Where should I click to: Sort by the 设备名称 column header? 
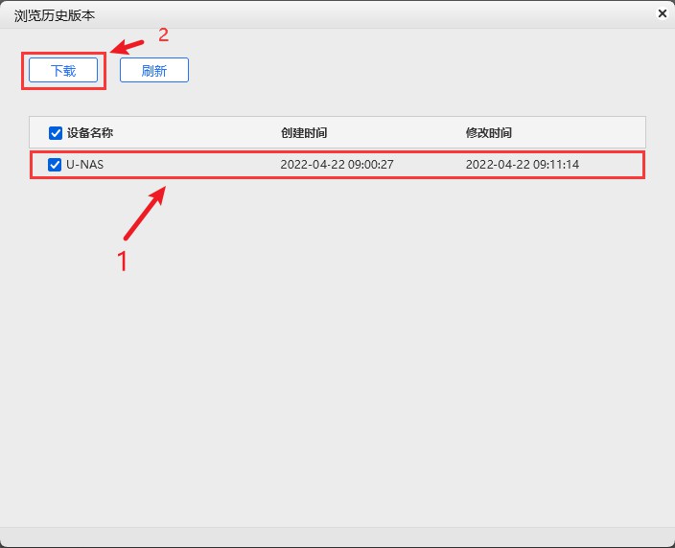pos(90,133)
